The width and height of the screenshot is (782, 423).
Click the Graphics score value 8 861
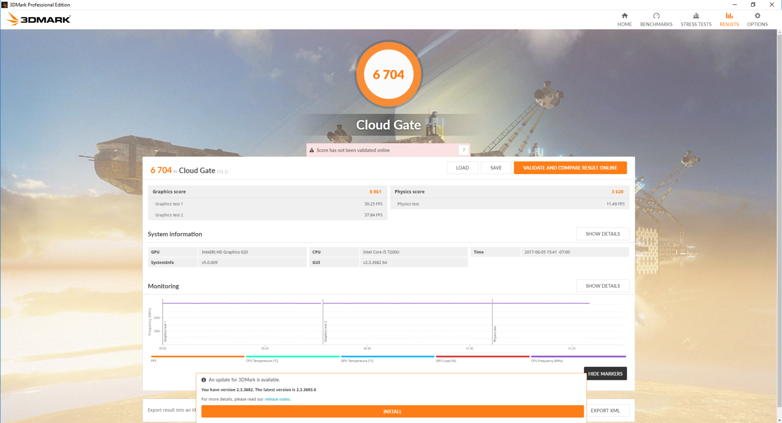click(376, 192)
